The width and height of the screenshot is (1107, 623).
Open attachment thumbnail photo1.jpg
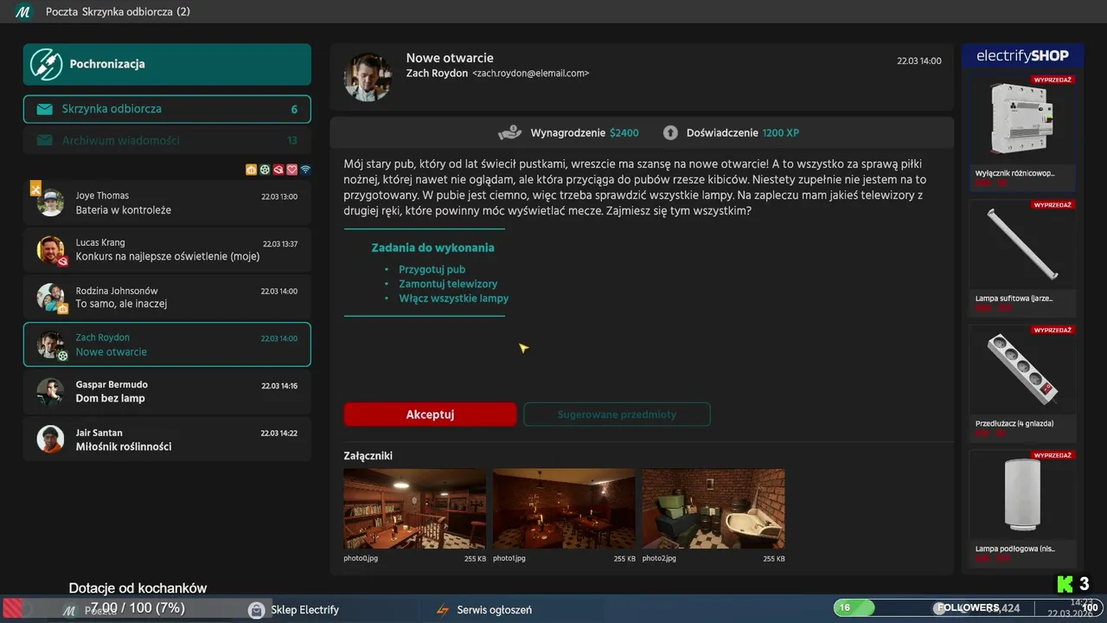click(564, 509)
